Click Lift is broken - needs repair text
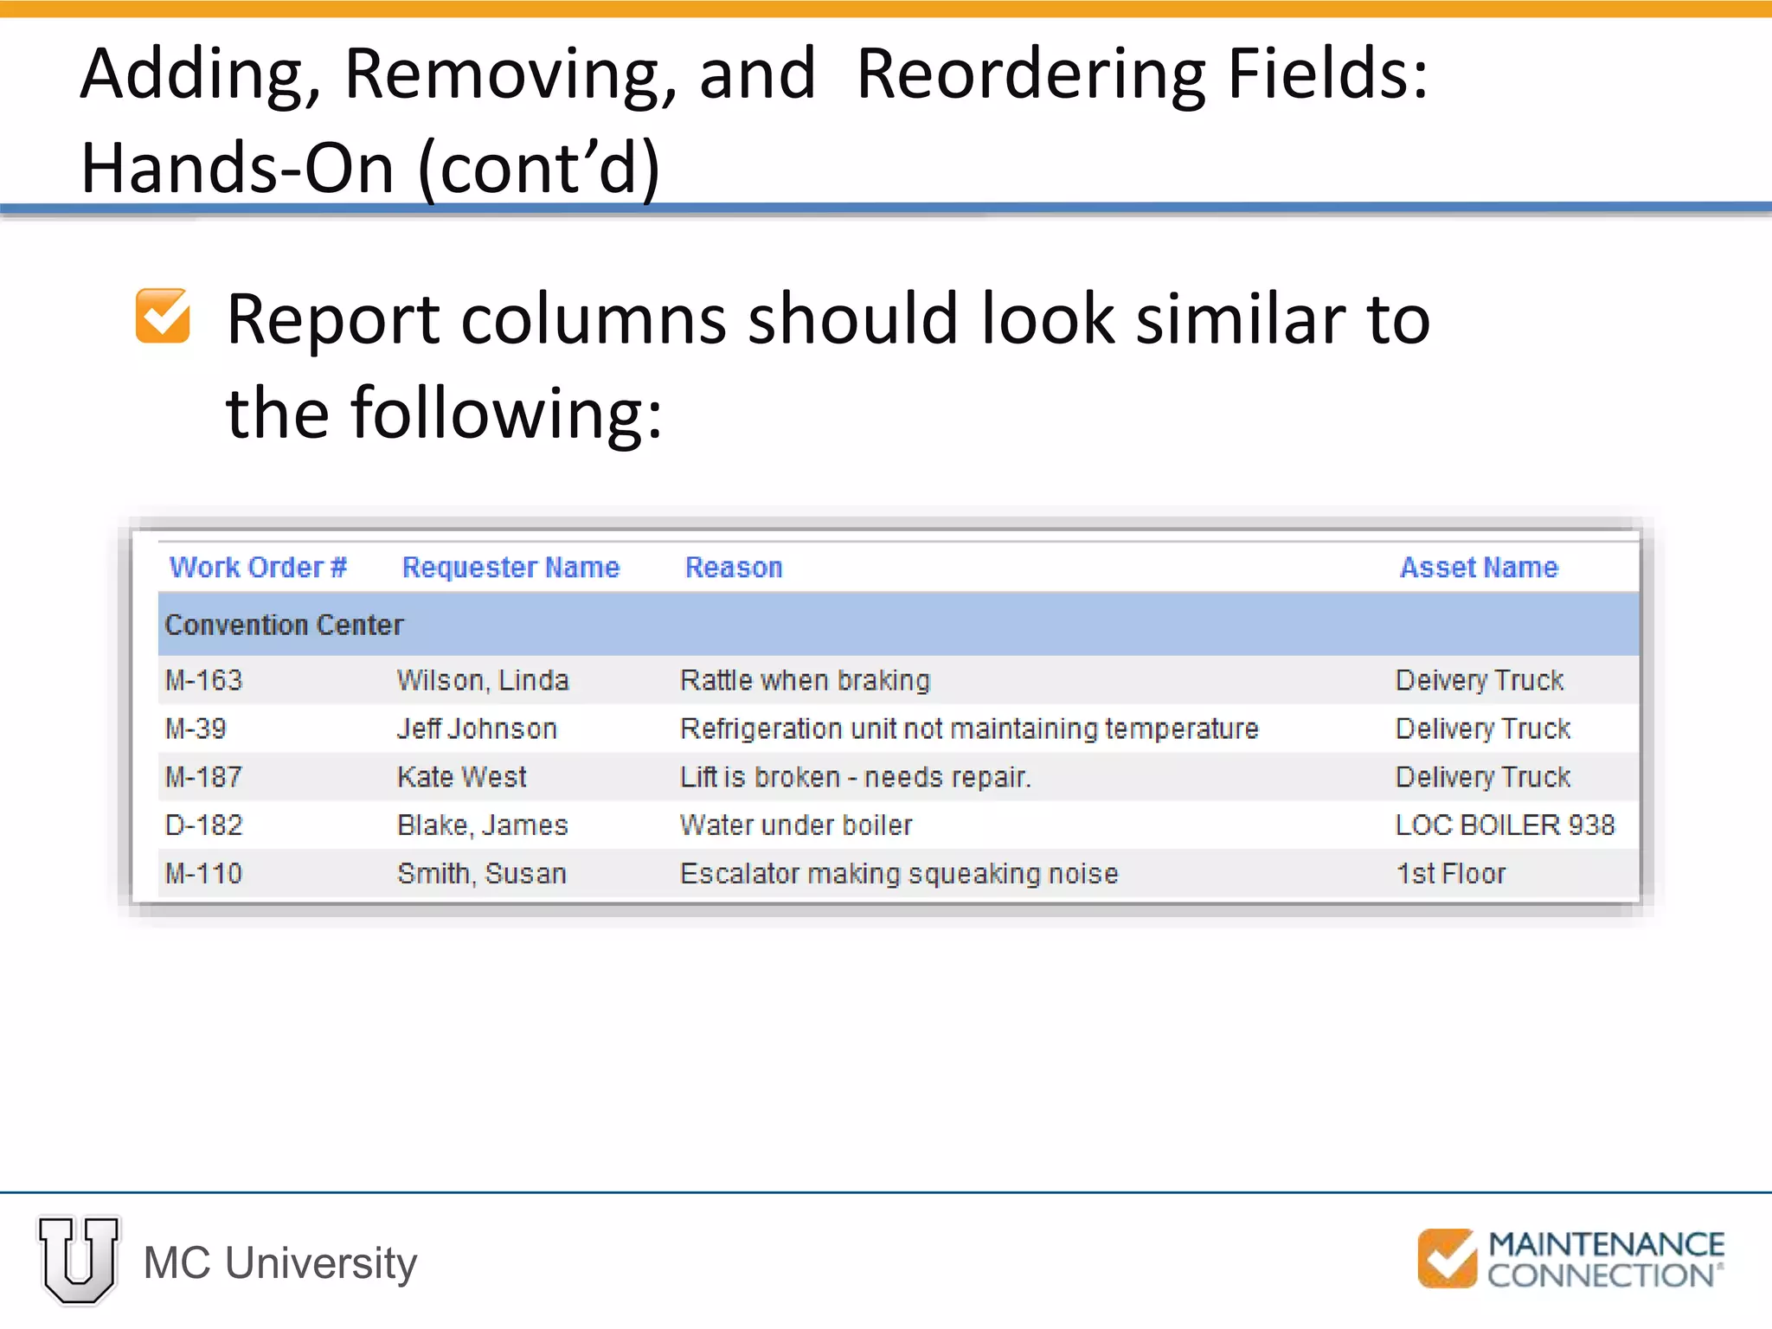 (856, 778)
